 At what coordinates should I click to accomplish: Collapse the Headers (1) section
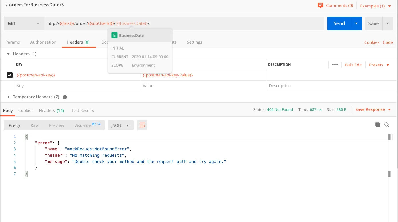[8, 54]
